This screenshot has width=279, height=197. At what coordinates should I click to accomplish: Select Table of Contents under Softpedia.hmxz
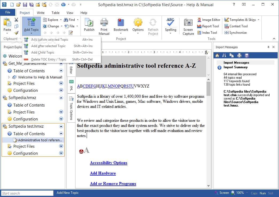tap(29, 105)
